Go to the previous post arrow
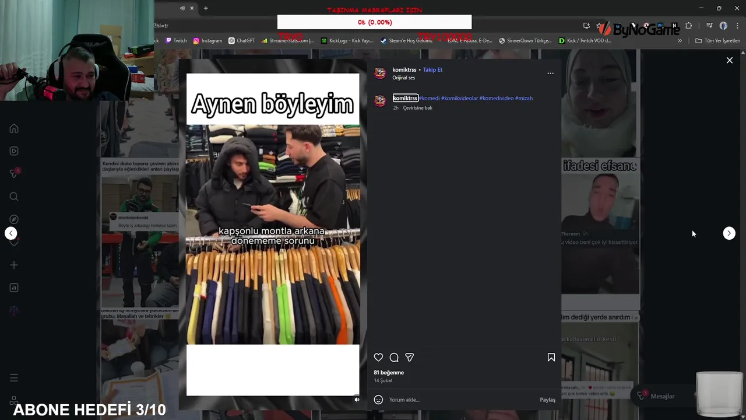Image resolution: width=746 pixels, height=420 pixels. click(10, 233)
